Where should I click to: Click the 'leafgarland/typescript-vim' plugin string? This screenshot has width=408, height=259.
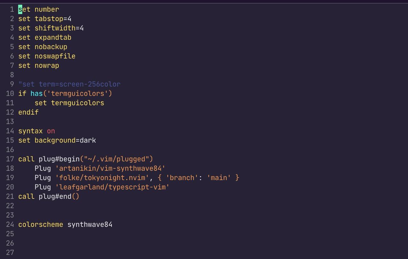click(x=112, y=187)
